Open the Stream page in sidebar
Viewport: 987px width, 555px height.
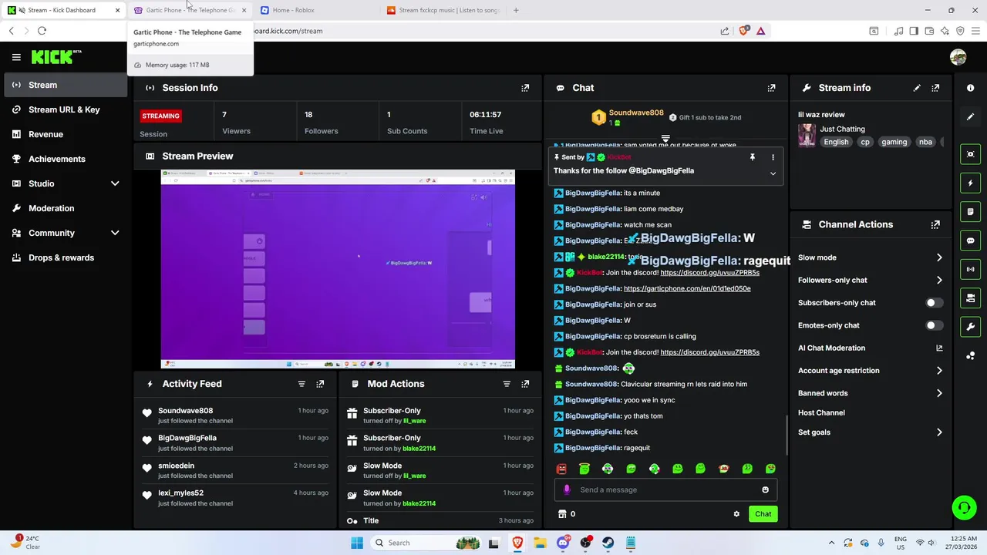[64, 85]
